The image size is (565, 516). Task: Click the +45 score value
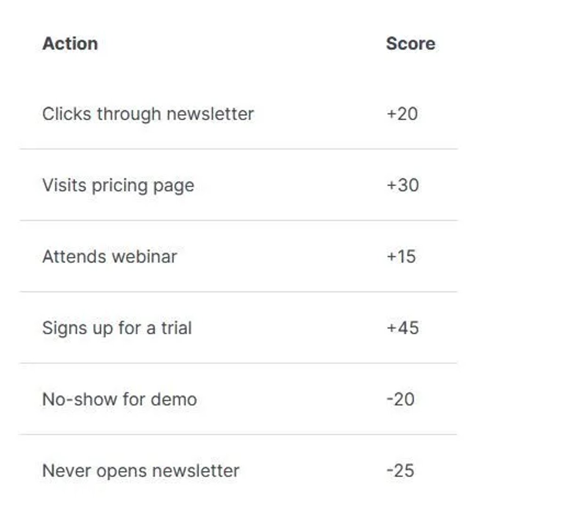click(403, 328)
